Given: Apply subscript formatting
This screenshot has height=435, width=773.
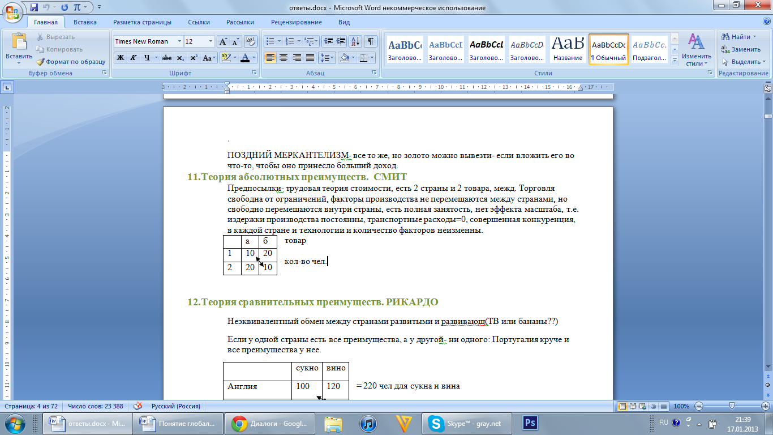Looking at the screenshot, I should point(181,58).
